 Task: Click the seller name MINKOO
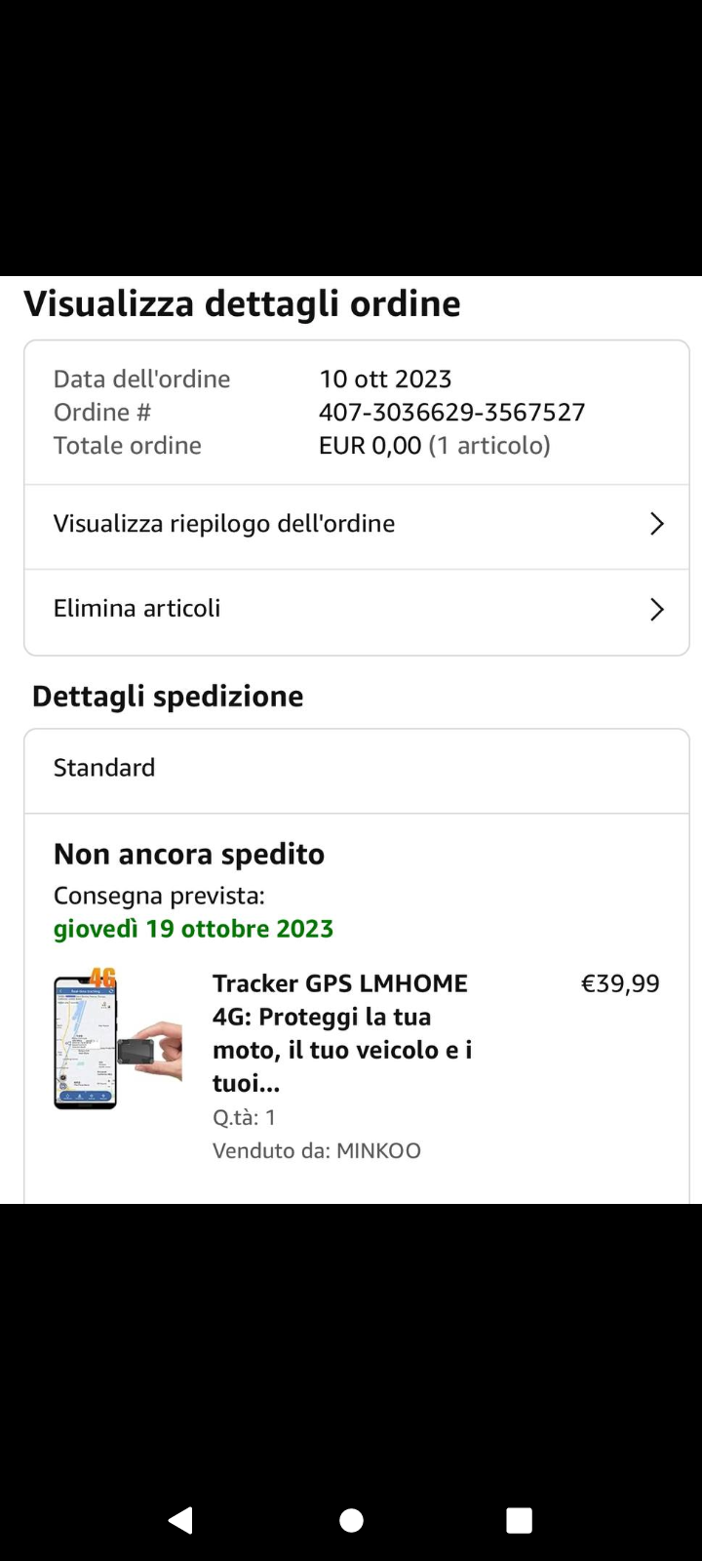pyautogui.click(x=378, y=1150)
